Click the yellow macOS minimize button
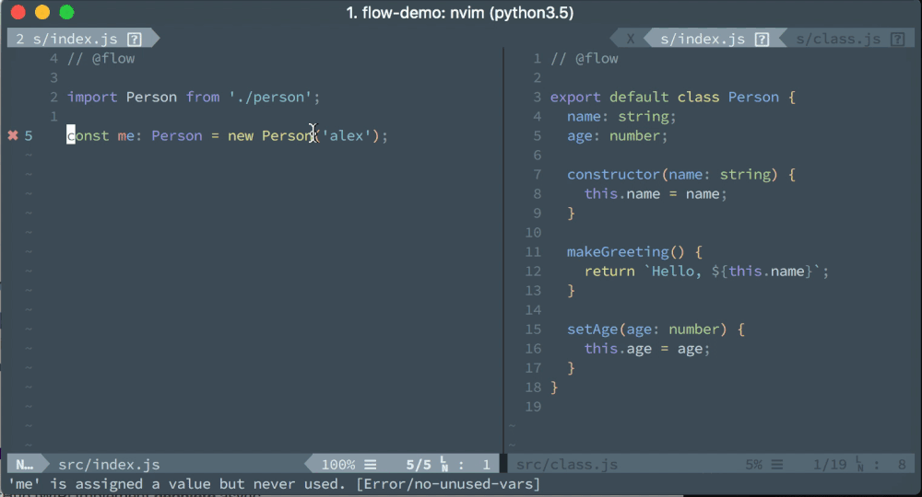Image resolution: width=922 pixels, height=497 pixels. coord(42,12)
